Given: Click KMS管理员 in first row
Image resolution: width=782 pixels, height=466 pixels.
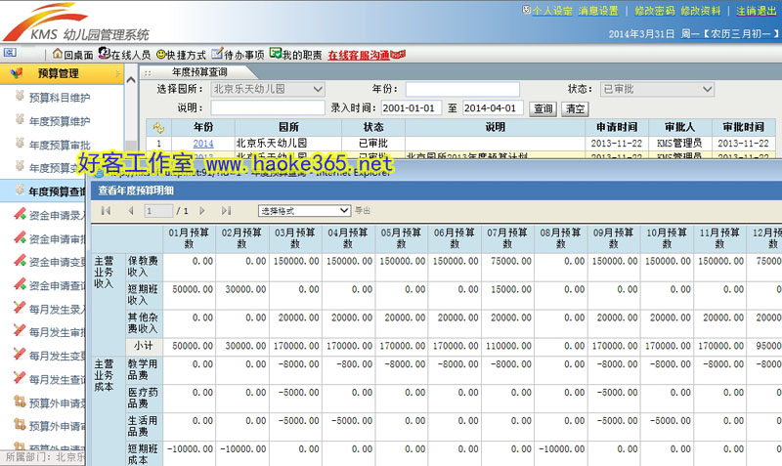Looking at the screenshot, I should (679, 144).
